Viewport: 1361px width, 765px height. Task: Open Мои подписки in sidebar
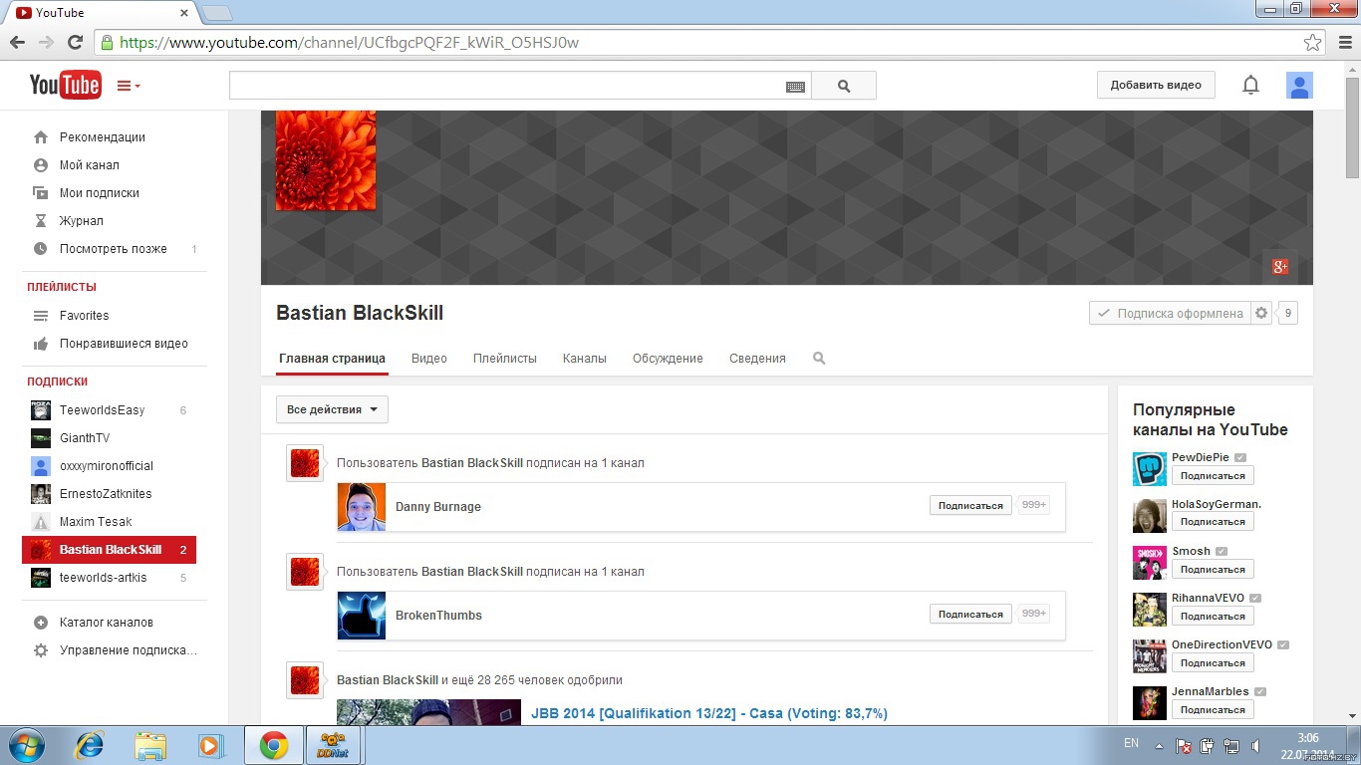pos(99,193)
